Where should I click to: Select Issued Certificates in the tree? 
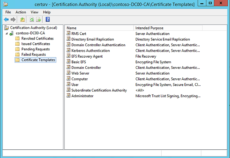(36, 44)
